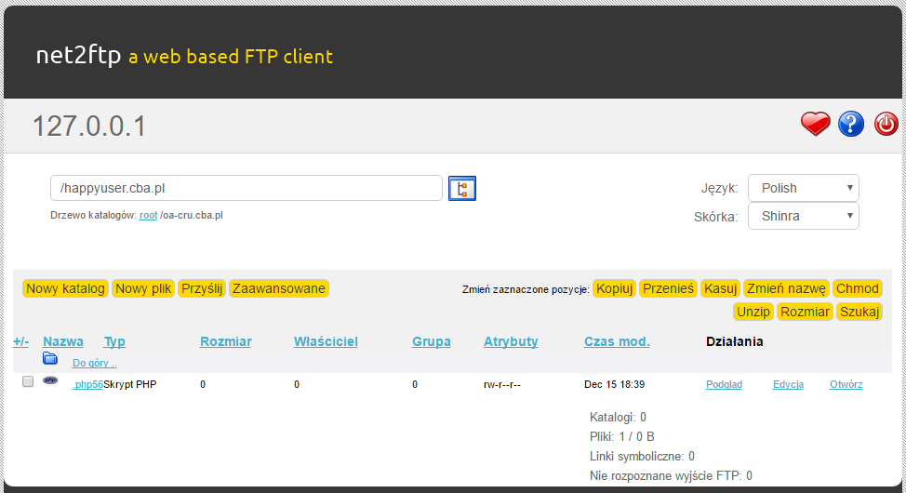Open the Skórka skin dropdown
The height and width of the screenshot is (493, 906).
[x=803, y=216]
